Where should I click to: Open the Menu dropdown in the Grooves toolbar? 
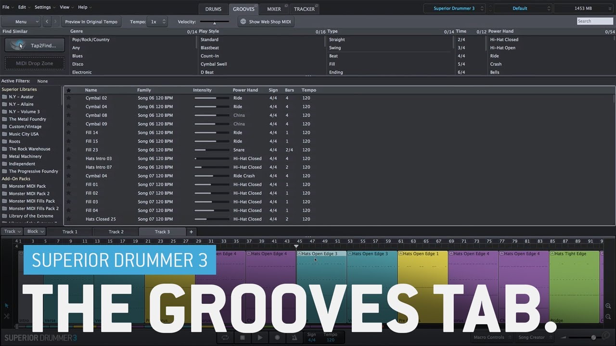[21, 22]
